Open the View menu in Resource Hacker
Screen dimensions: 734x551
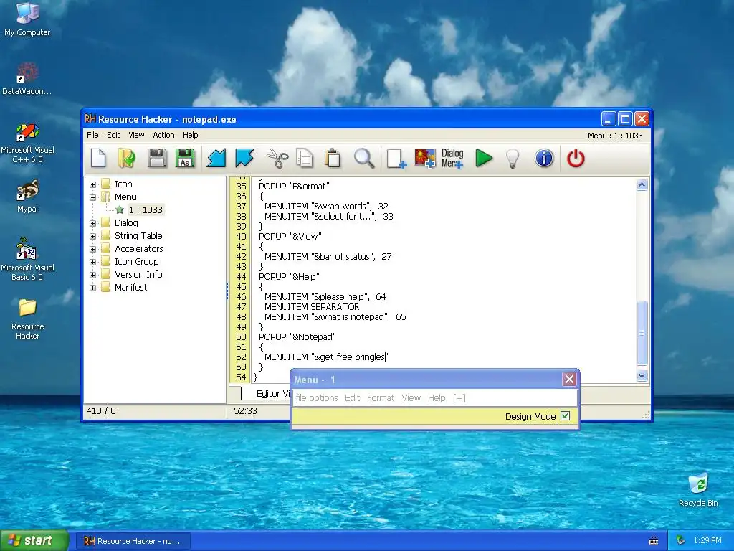(136, 135)
